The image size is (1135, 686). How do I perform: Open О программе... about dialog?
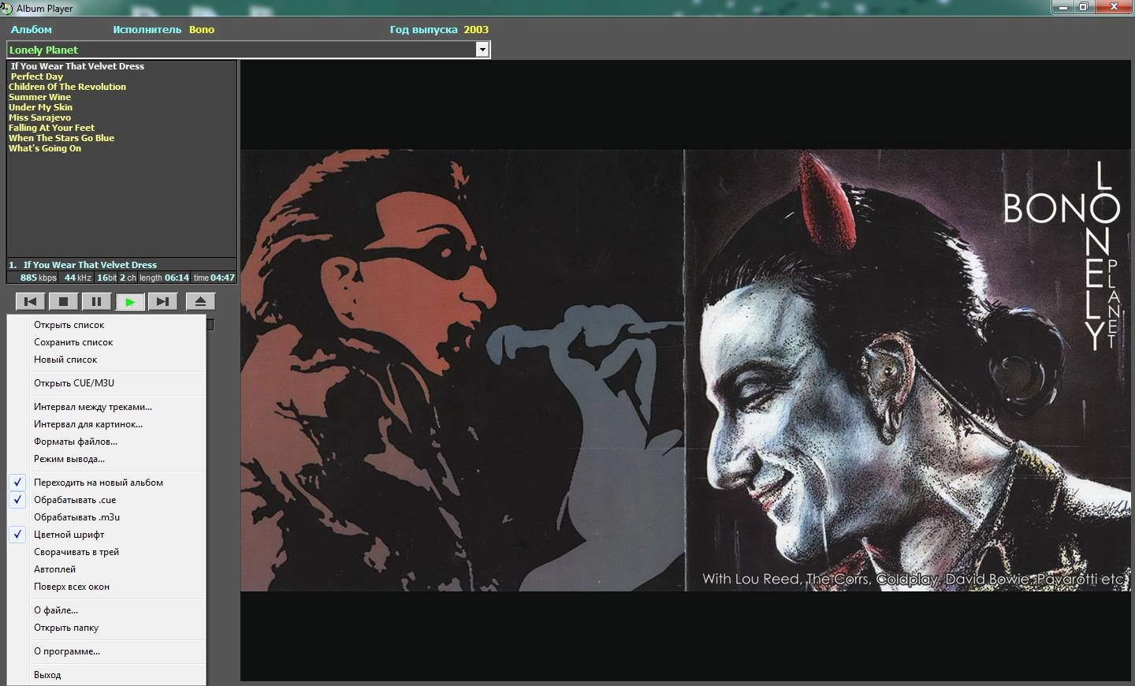[x=106, y=651]
